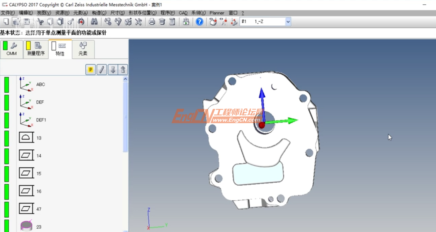Image resolution: width=436 pixels, height=232 pixels.
Task: Click the yellow P button above list
Action: pyautogui.click(x=90, y=70)
